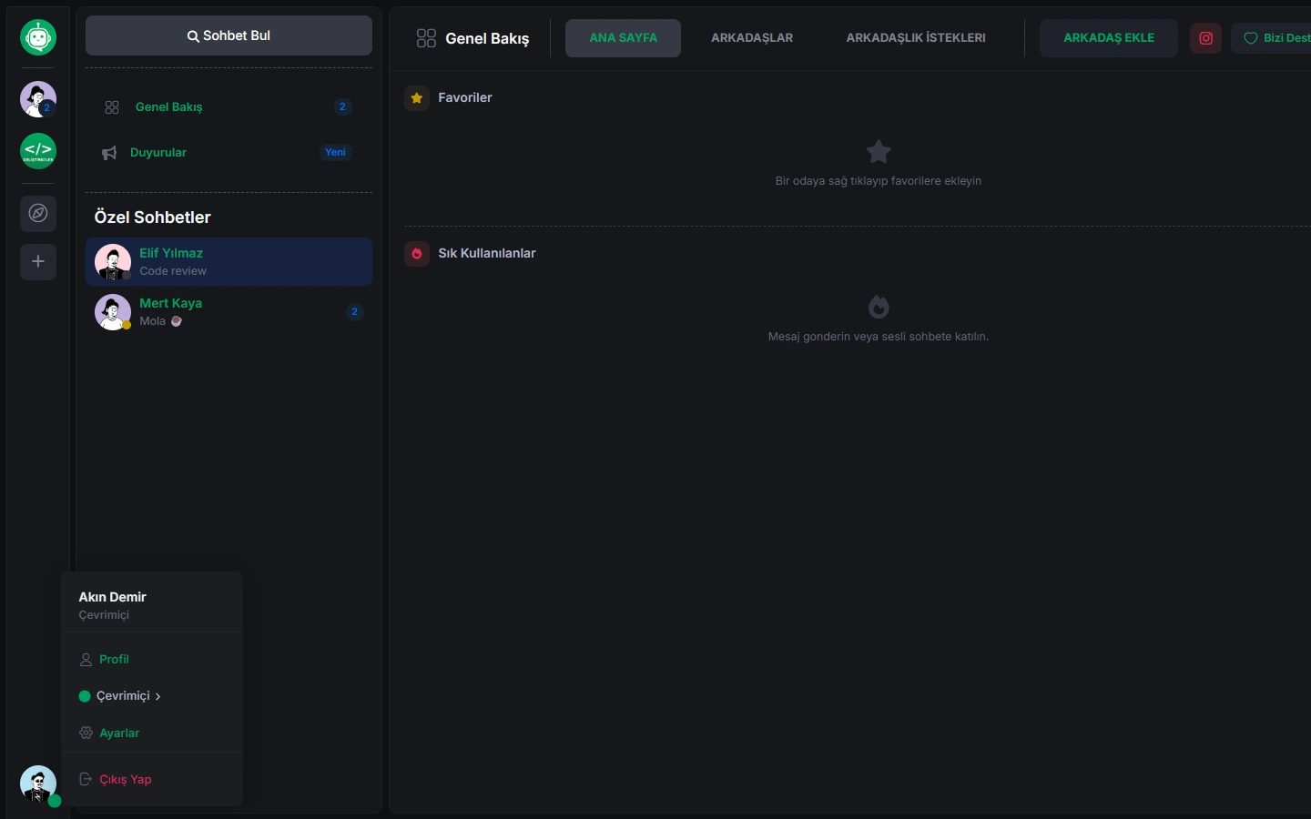Click ARKADAŞ EKLE button
Viewport: 1311px width, 819px height.
(1109, 38)
